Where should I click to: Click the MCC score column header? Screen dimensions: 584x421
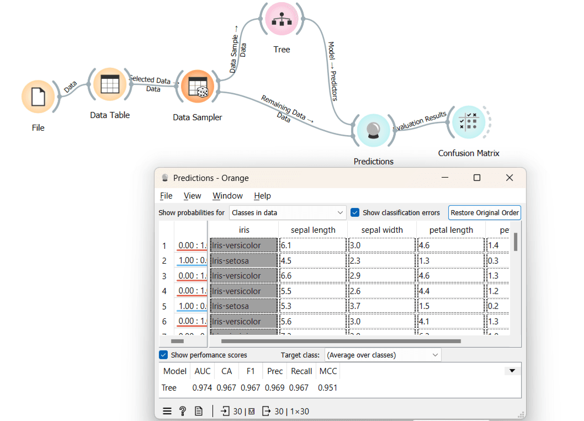click(328, 371)
